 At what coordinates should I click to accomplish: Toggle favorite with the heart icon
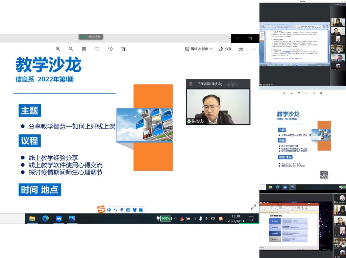tap(97, 49)
